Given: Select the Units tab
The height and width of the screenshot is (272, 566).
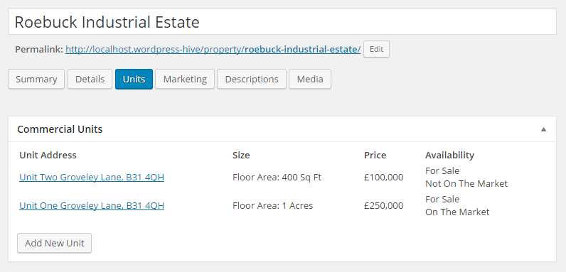Looking at the screenshot, I should pyautogui.click(x=134, y=79).
